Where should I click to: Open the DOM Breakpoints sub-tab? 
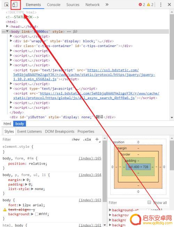coord(60,131)
